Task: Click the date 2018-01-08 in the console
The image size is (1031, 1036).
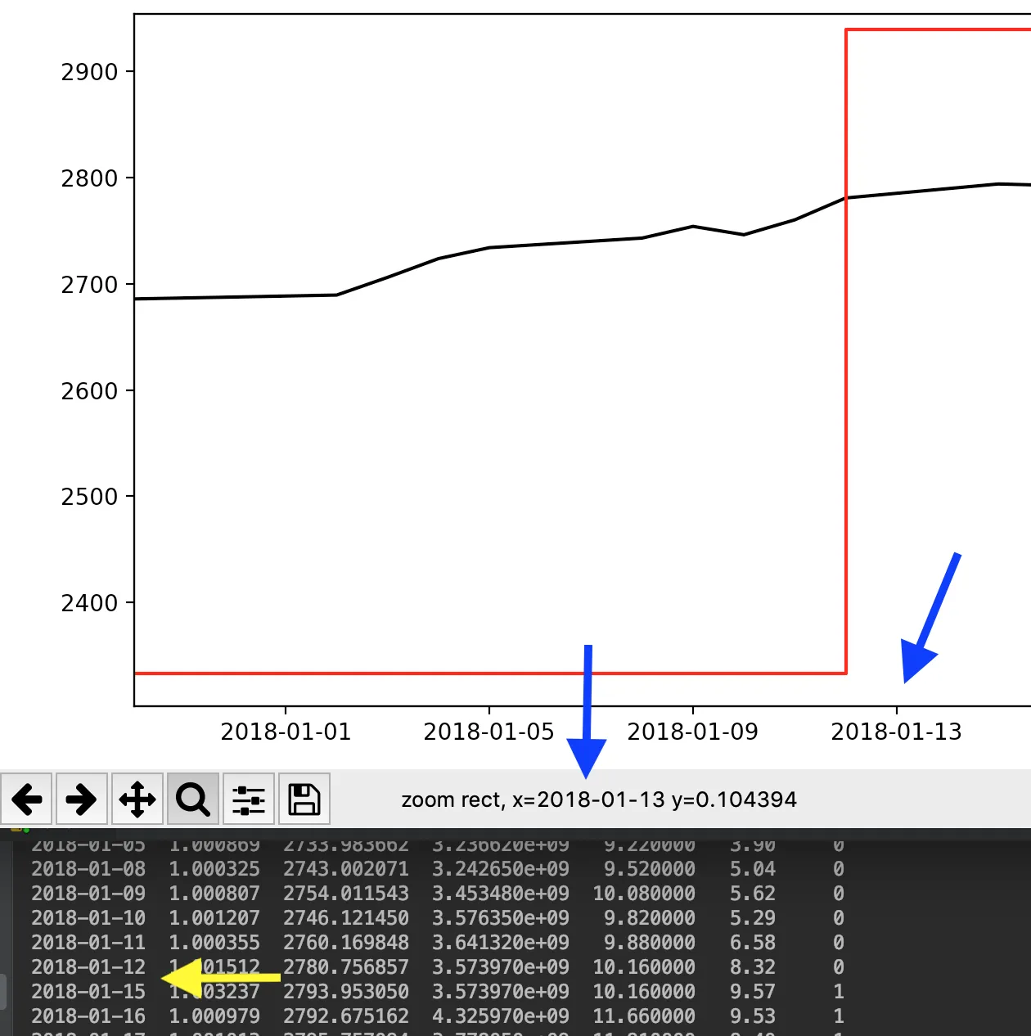Action: [88, 868]
